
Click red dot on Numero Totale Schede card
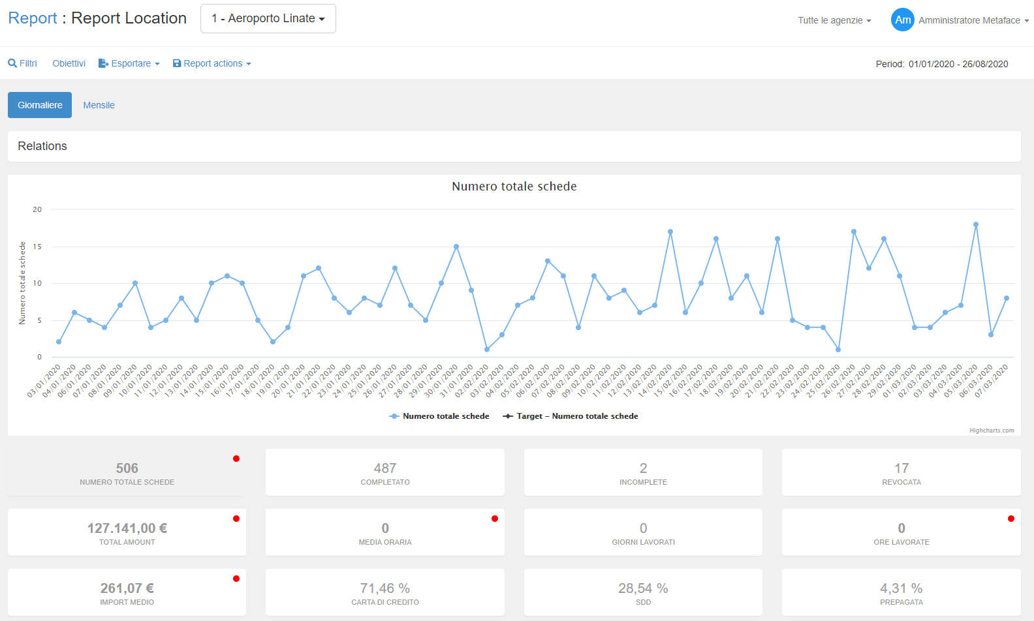236,459
